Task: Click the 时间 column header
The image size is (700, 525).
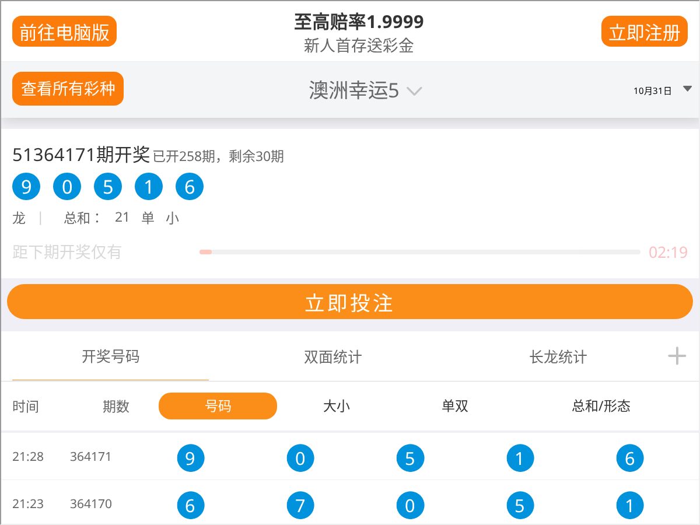Action: click(26, 407)
